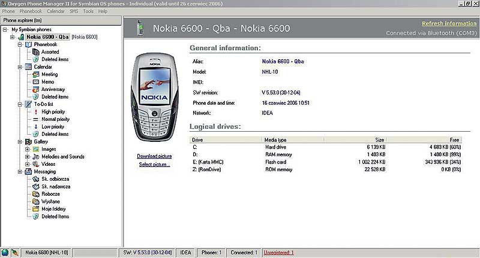The image size is (480, 258).
Task: Collapse the My Symbian phones root node
Action: point(5,29)
